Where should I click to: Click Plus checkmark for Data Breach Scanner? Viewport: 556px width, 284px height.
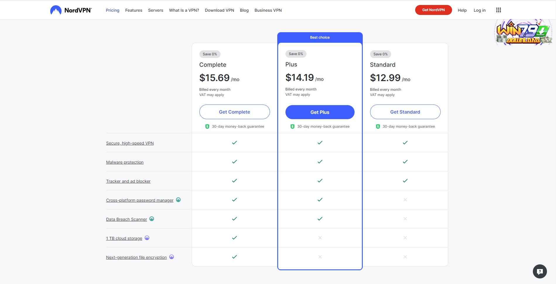click(320, 219)
